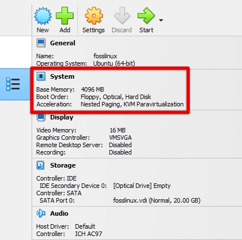Click the 'Base Memory:' label
This screenshot has height=240, width=242.
pos(55,89)
